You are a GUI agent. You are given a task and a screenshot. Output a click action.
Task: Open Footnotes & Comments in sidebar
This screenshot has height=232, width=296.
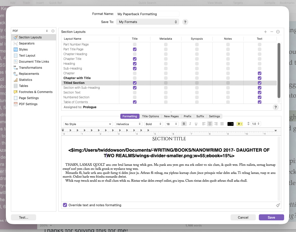coord(36,92)
